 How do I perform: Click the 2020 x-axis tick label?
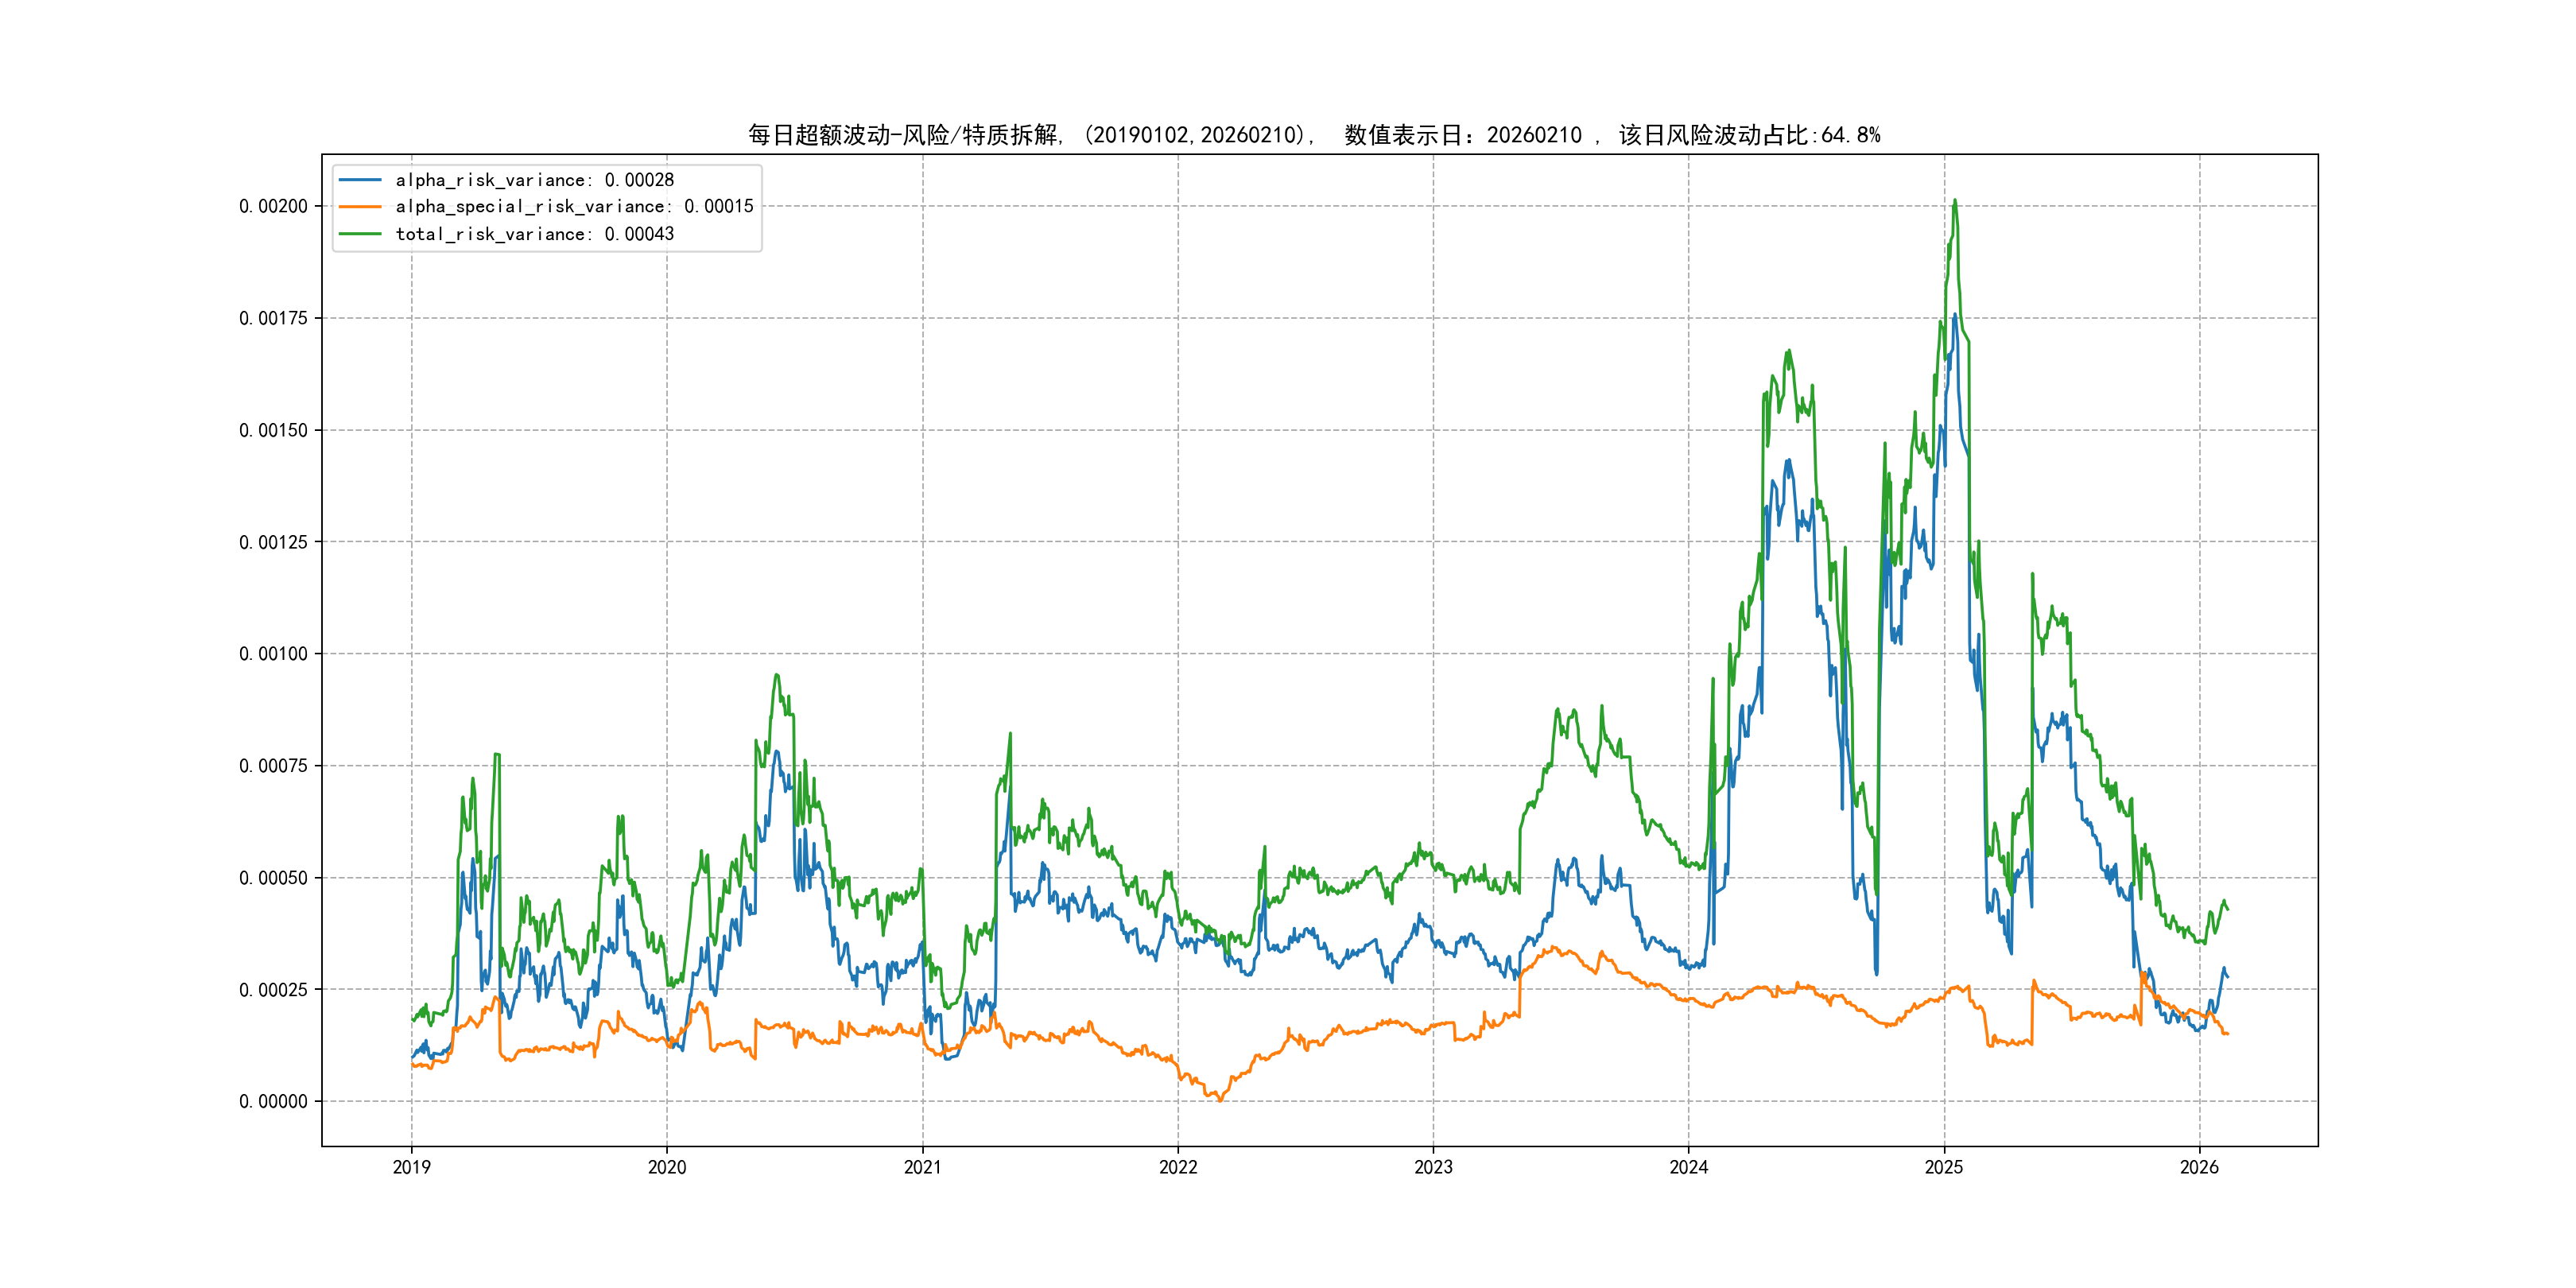pyautogui.click(x=667, y=1167)
